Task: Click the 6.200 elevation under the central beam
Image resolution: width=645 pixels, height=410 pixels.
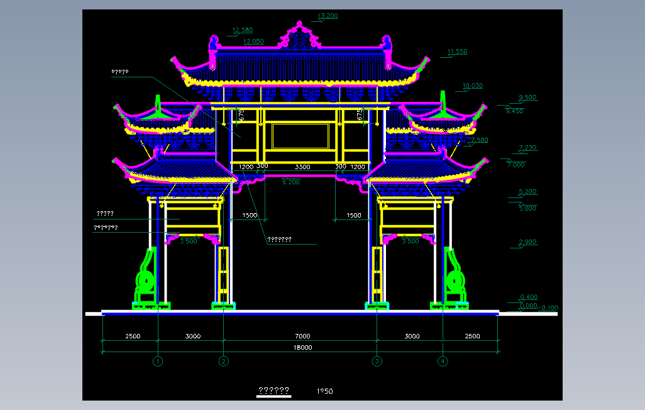Action: [291, 182]
